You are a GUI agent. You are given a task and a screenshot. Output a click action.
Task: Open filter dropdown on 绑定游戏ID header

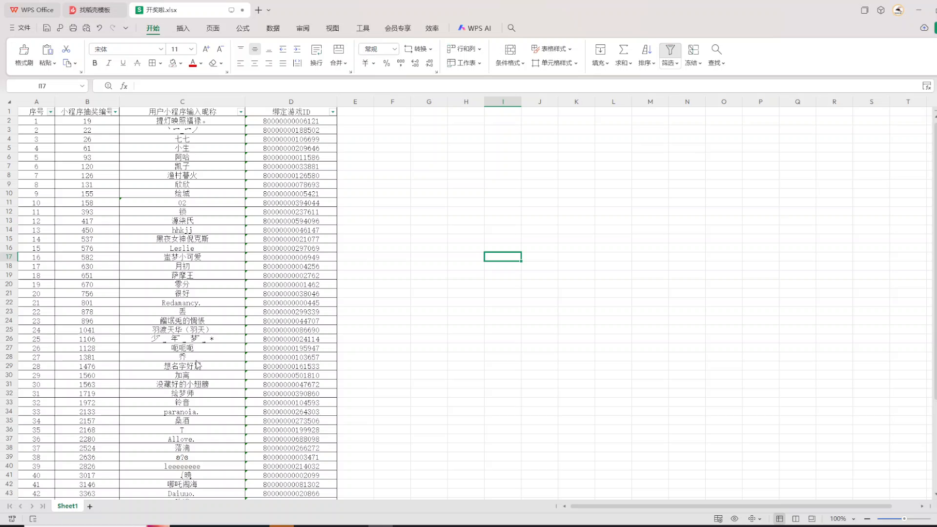[x=333, y=112]
